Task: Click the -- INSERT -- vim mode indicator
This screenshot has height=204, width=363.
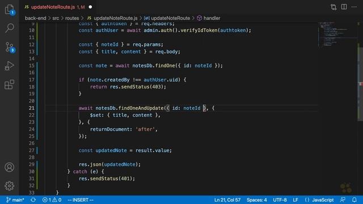Action: [x=81, y=200]
